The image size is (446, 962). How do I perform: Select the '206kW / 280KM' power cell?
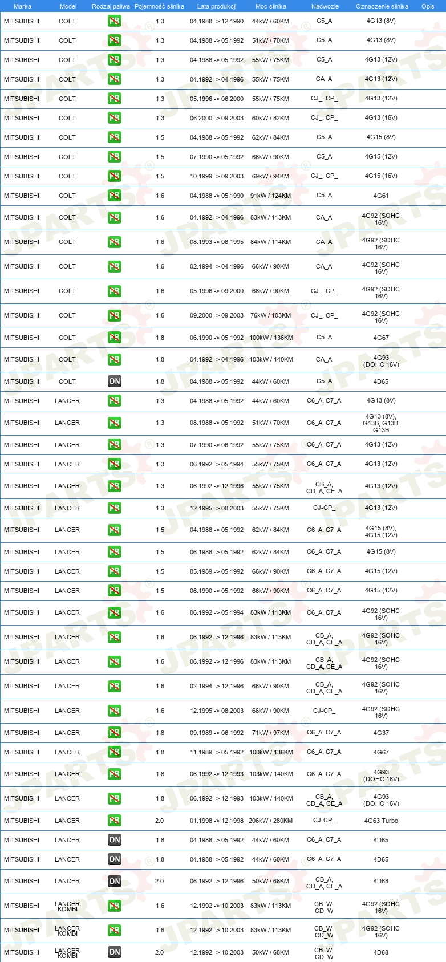point(271,821)
